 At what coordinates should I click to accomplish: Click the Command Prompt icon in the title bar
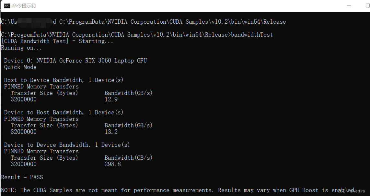click(x=6, y=5)
